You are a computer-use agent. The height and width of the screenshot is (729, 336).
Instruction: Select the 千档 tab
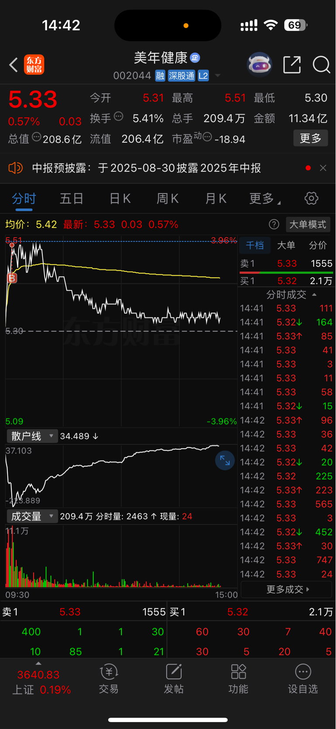tap(255, 245)
